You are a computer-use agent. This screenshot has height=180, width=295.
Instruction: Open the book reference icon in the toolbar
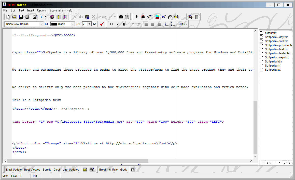[x=52, y=17]
